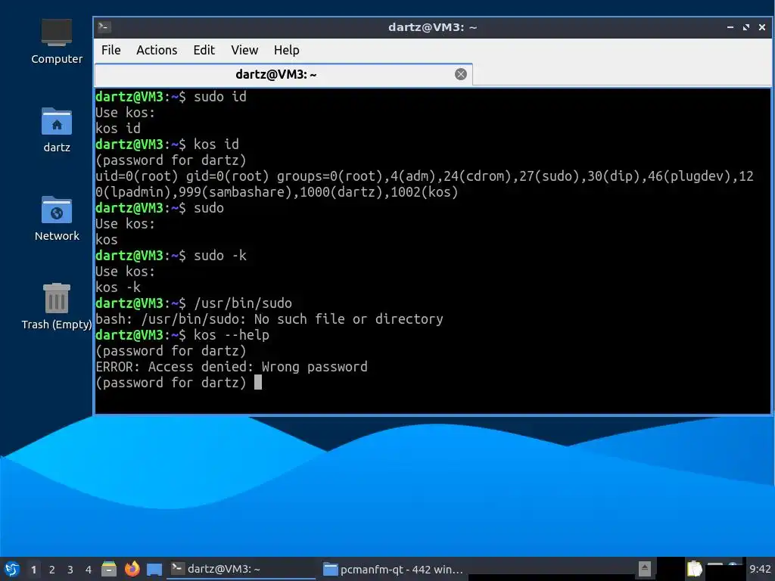Click the password prompt cursor in terminal

[x=258, y=382]
